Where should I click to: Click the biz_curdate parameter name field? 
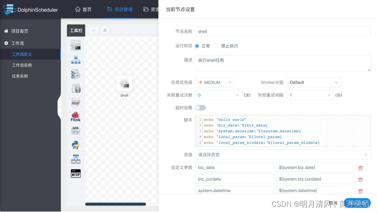(x=234, y=179)
